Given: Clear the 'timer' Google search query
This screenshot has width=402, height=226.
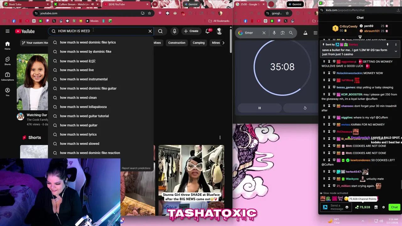Looking at the screenshot, I should point(264,33).
